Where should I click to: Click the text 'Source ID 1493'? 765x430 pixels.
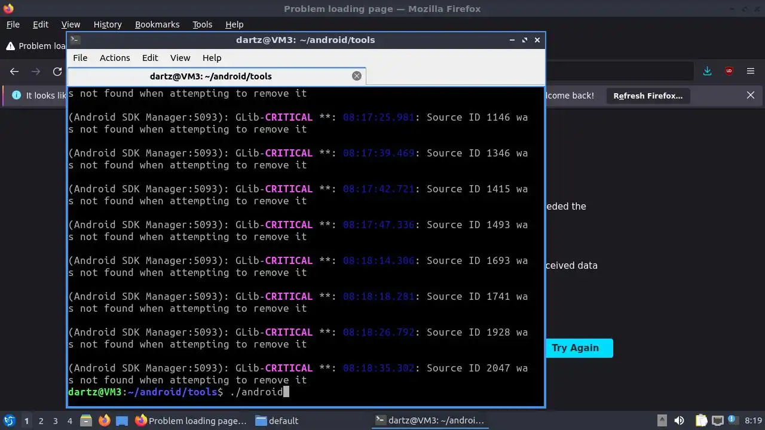pyautogui.click(x=468, y=225)
